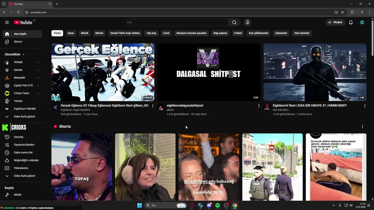
Task: Open Crioxs Team subscription
Action: click(22, 93)
